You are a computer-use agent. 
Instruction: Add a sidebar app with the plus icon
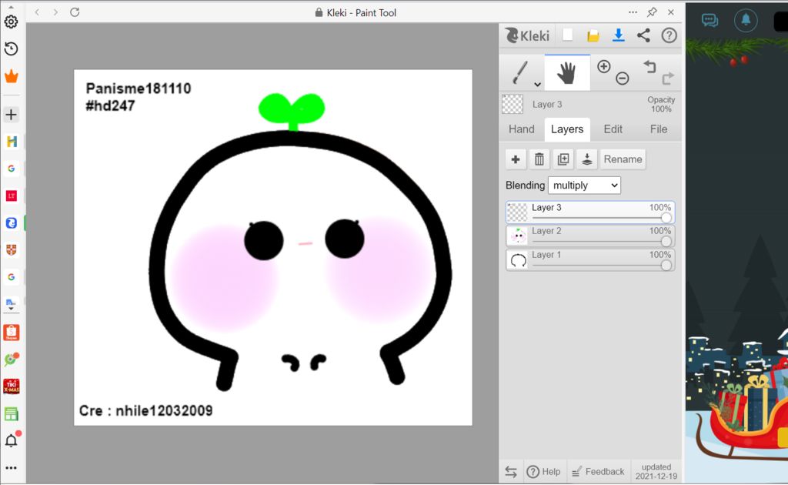tap(11, 115)
